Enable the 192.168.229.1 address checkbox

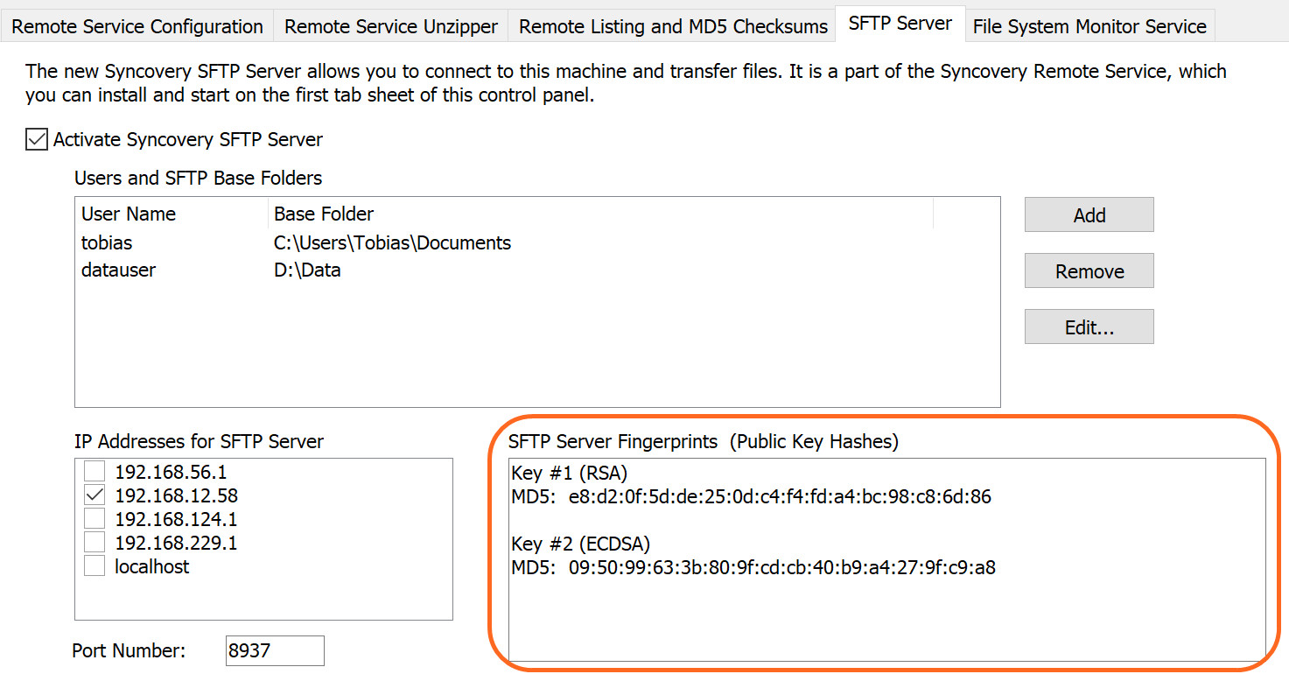click(95, 543)
